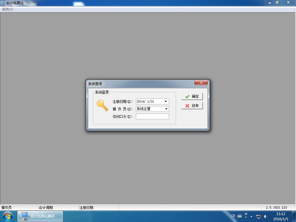The height and width of the screenshot is (222, 296).
Task: Open the 系统(S) menu
Action: (8, 9)
